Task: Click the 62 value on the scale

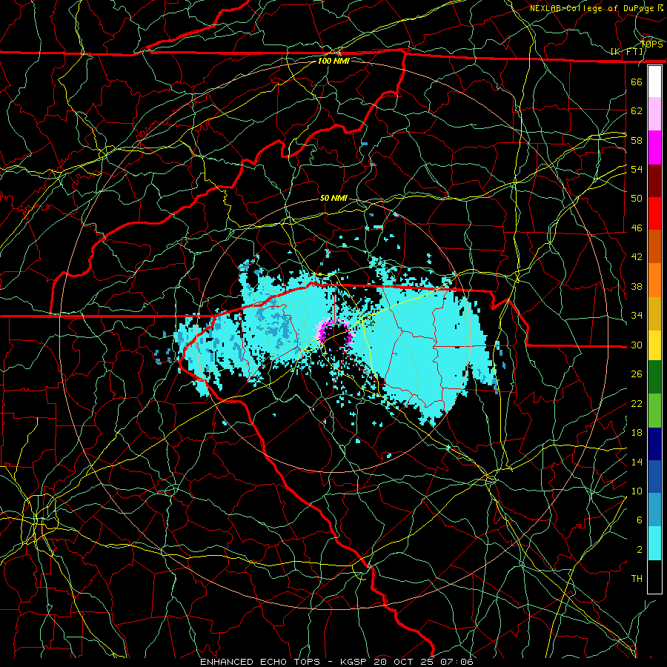Action: pyautogui.click(x=637, y=111)
